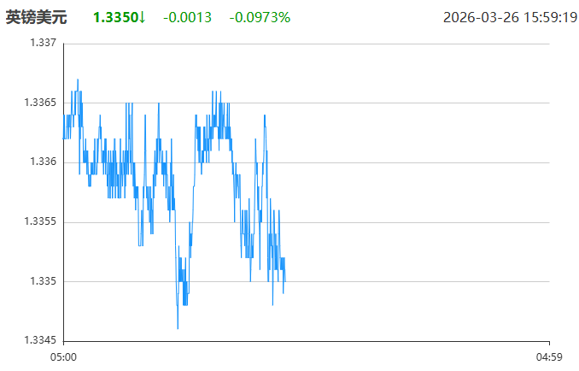The image size is (579, 371).
Task: Click the down arrow beside the price
Action: pos(143,17)
